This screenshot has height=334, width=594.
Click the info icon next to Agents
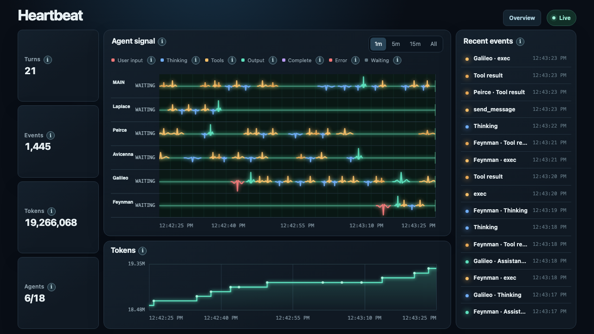point(52,287)
